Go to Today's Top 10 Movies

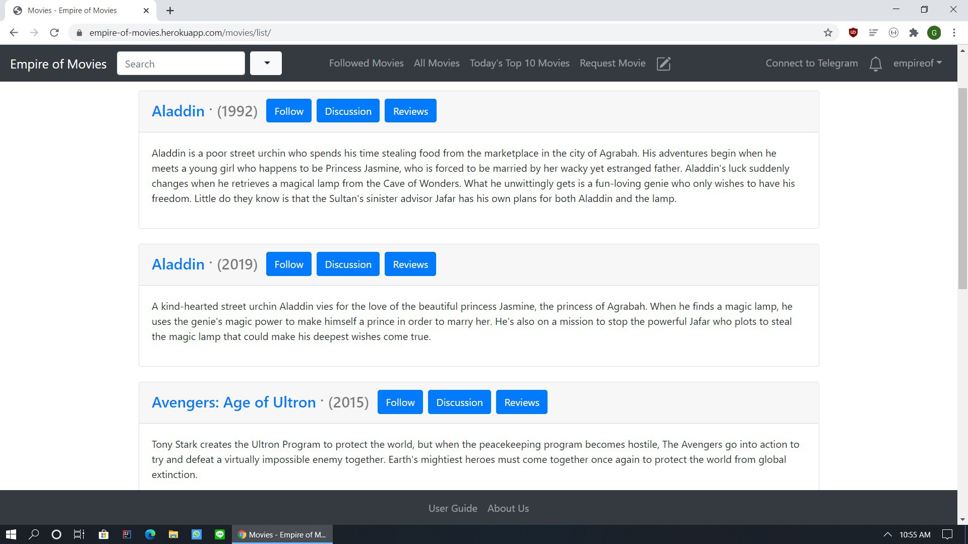pyautogui.click(x=519, y=63)
